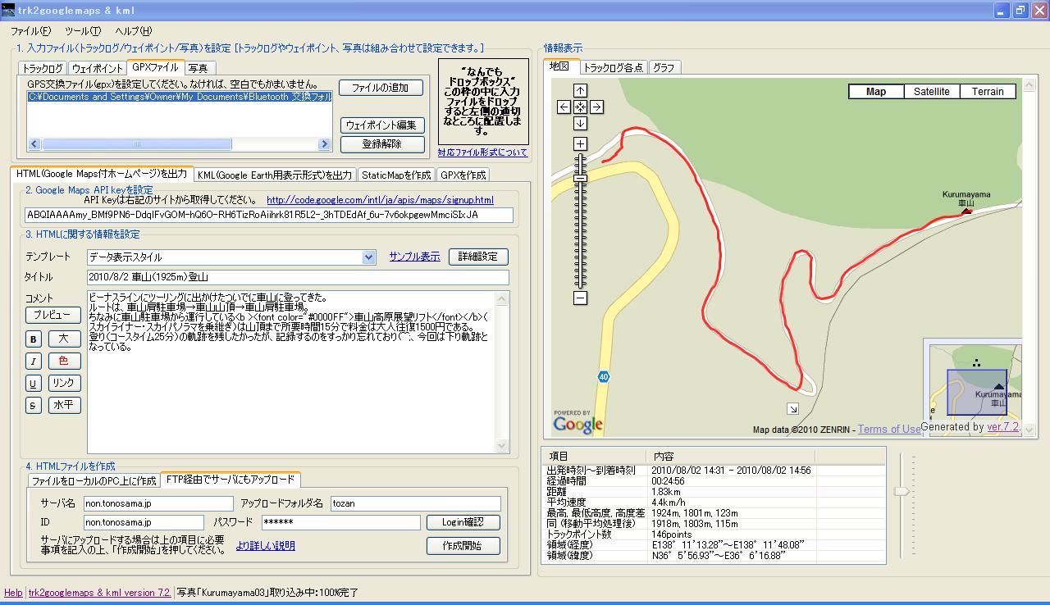Click the vertical slider beside the info table

902,492
